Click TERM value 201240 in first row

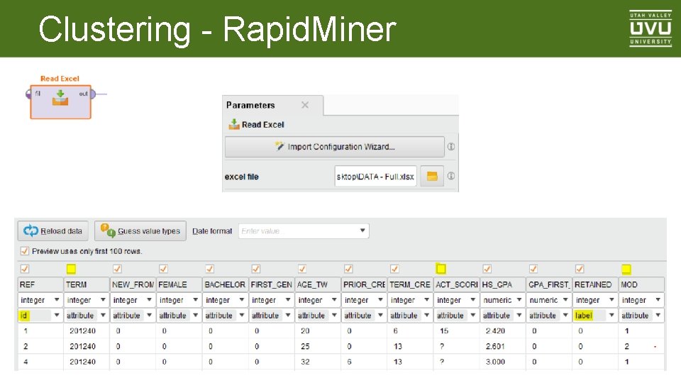click(x=82, y=331)
